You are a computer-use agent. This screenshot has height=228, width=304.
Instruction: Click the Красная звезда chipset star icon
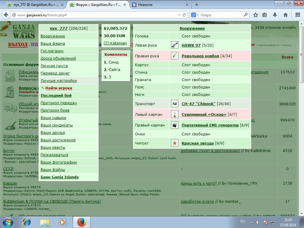click(x=175, y=143)
